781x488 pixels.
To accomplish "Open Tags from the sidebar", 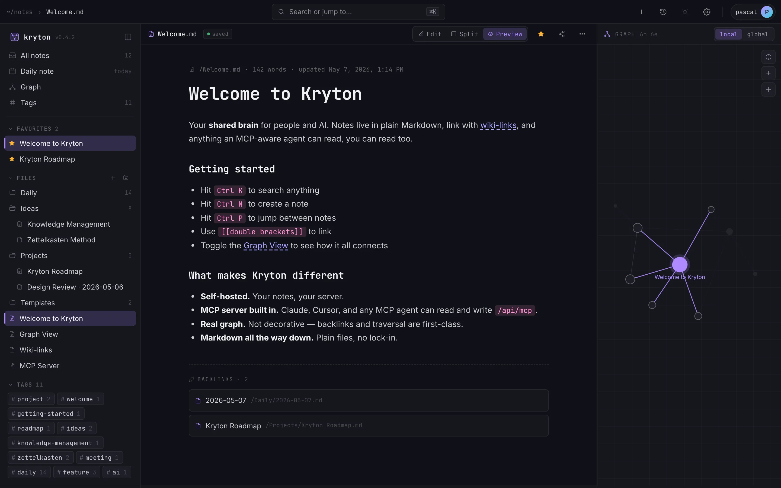I will pyautogui.click(x=70, y=103).
